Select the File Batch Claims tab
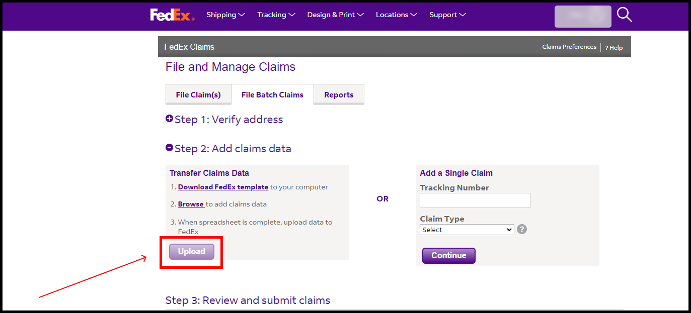This screenshot has height=313, width=691. point(272,94)
